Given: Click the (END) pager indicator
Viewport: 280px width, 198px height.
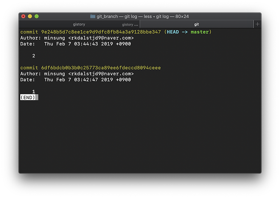Looking at the screenshot, I should point(28,97).
